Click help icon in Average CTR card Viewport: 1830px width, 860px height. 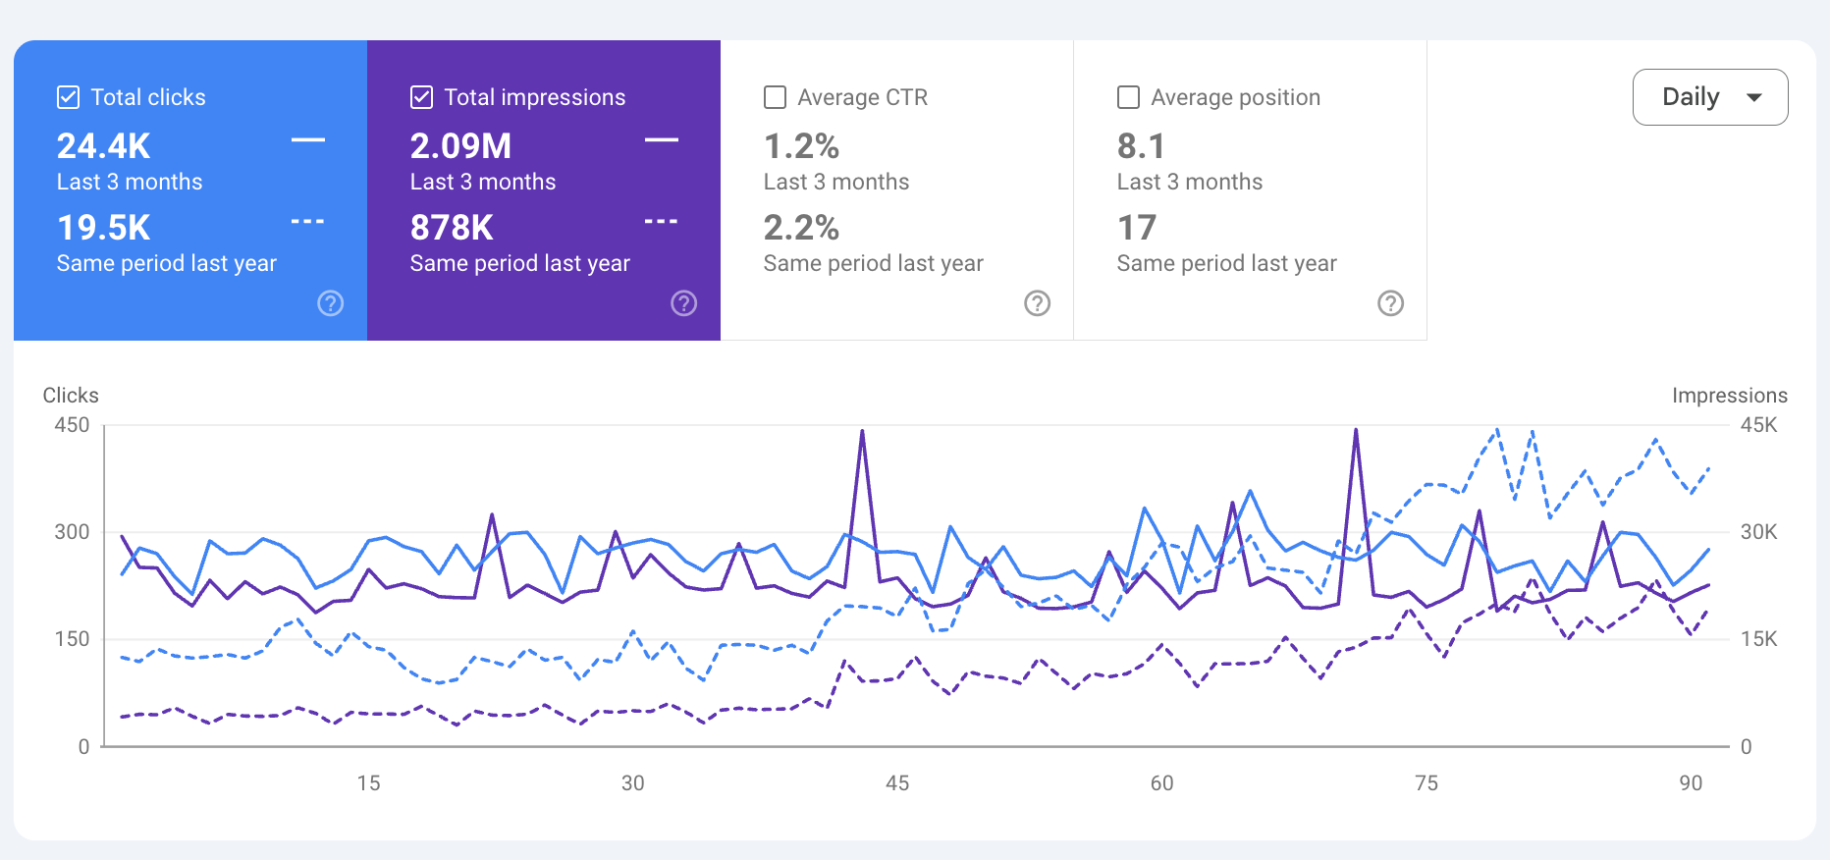point(1038,303)
